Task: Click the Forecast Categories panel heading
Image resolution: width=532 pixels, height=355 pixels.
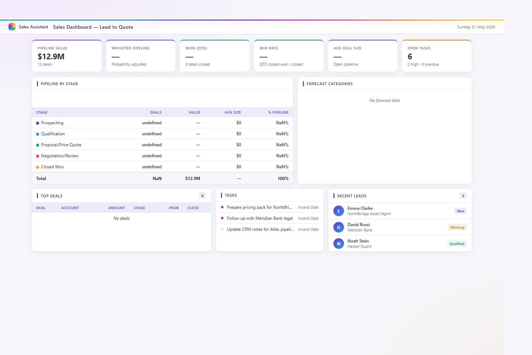Action: pyautogui.click(x=329, y=84)
